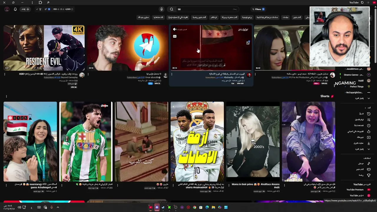Open options menu for Abulsadiq video
The width and height of the screenshot is (377, 212).
click(x=172, y=74)
